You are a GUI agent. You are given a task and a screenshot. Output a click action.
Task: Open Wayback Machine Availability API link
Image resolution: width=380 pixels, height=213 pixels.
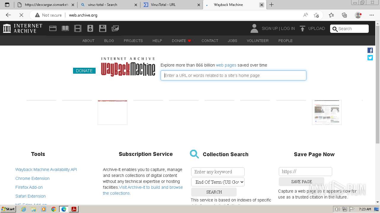click(46, 170)
